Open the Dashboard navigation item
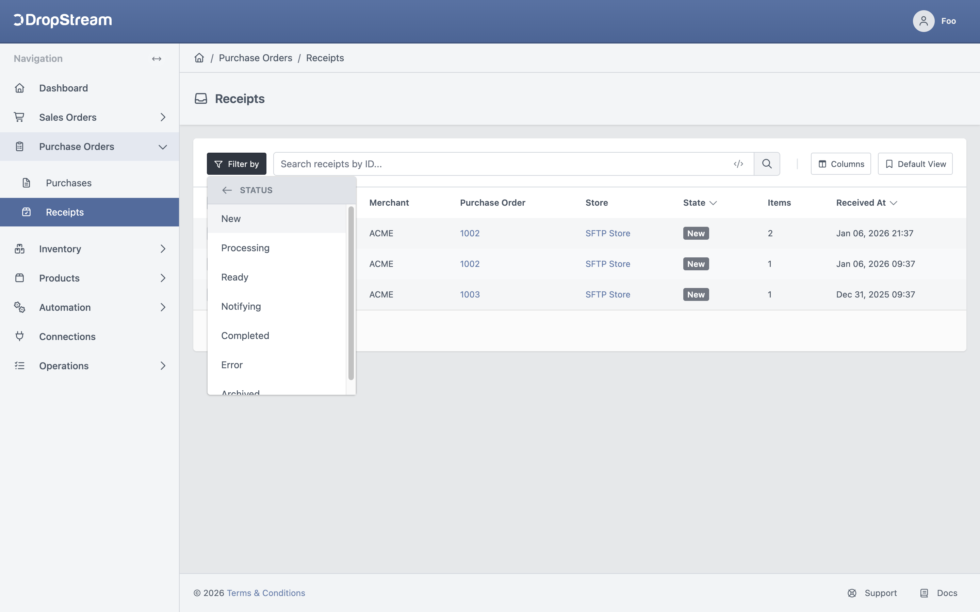 89,88
